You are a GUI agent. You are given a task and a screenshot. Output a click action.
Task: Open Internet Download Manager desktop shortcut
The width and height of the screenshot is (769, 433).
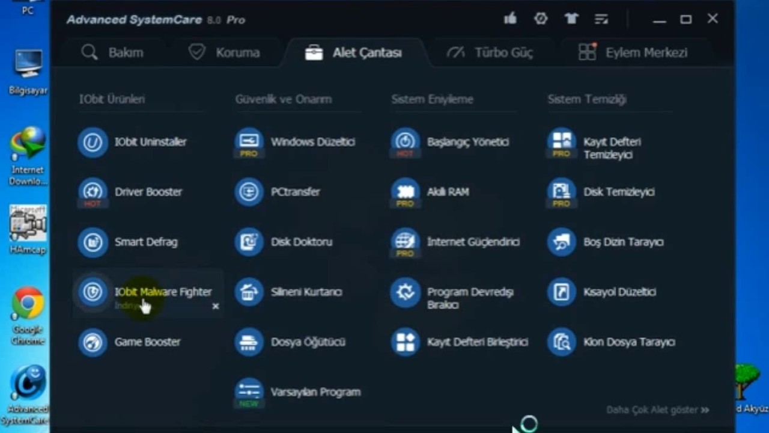28,156
